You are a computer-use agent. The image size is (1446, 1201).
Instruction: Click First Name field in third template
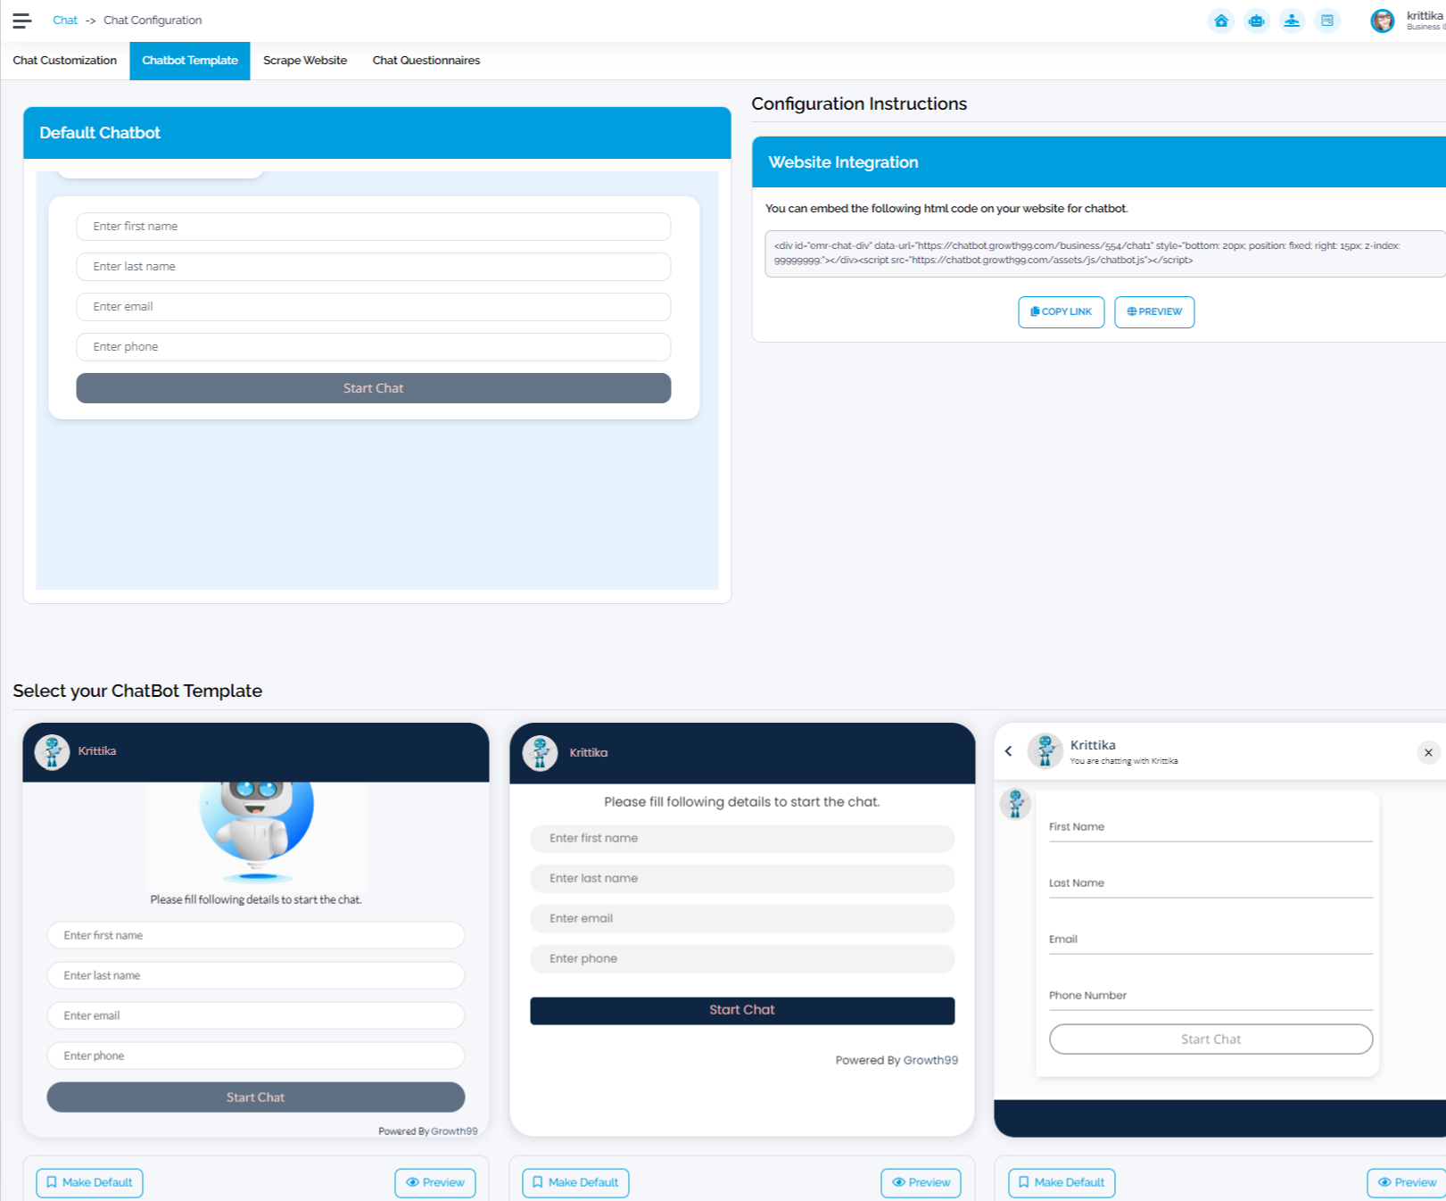click(x=1211, y=827)
